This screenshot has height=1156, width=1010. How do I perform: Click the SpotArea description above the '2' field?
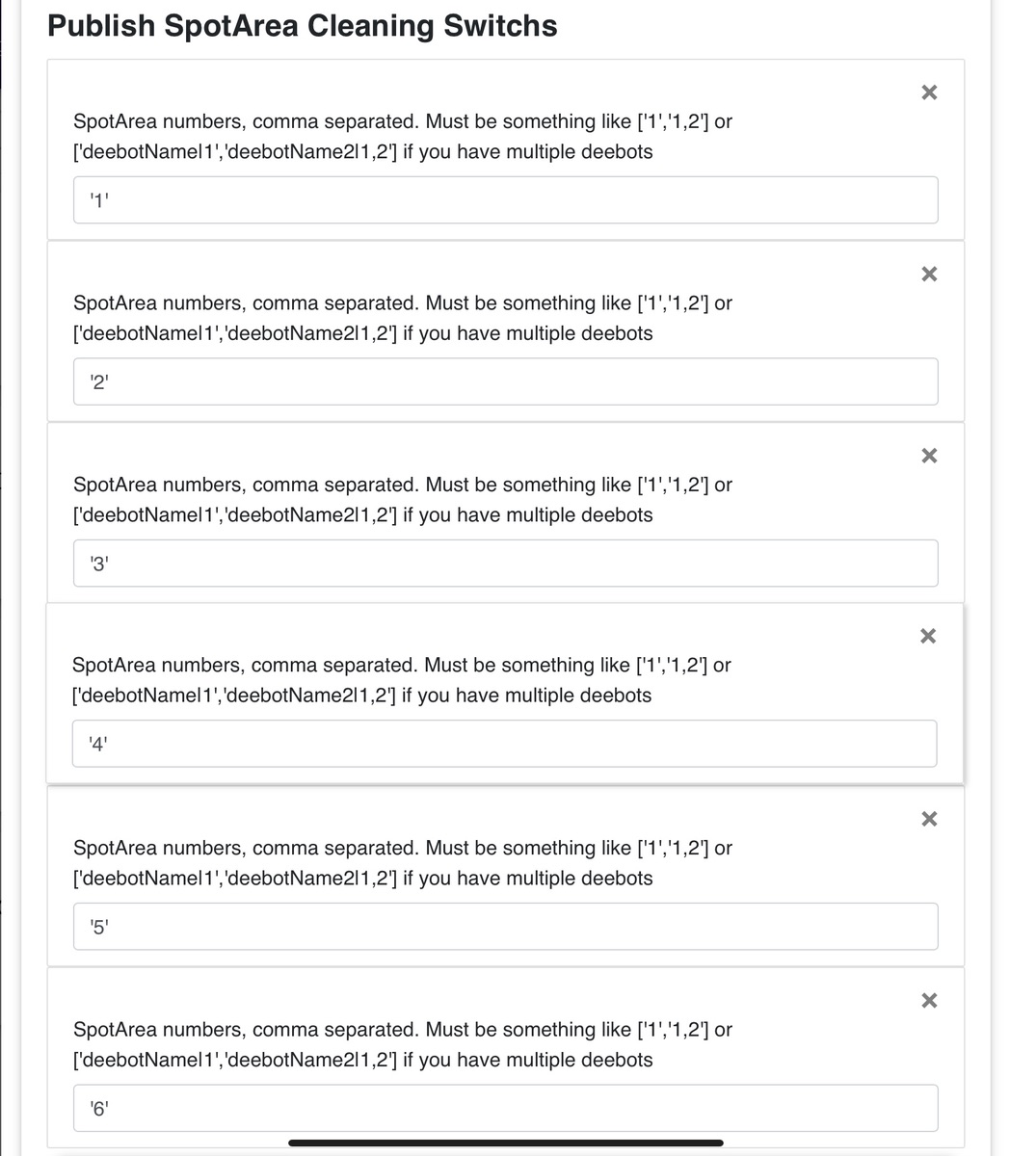pos(402,318)
